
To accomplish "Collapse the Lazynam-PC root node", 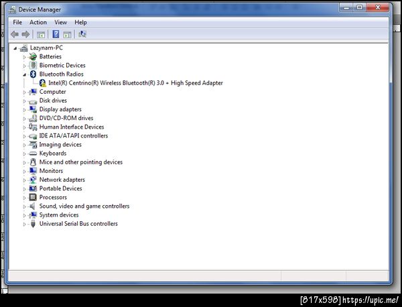I will coord(15,48).
